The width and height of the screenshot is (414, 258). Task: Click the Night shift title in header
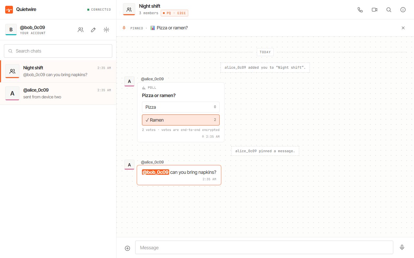coord(150,6)
